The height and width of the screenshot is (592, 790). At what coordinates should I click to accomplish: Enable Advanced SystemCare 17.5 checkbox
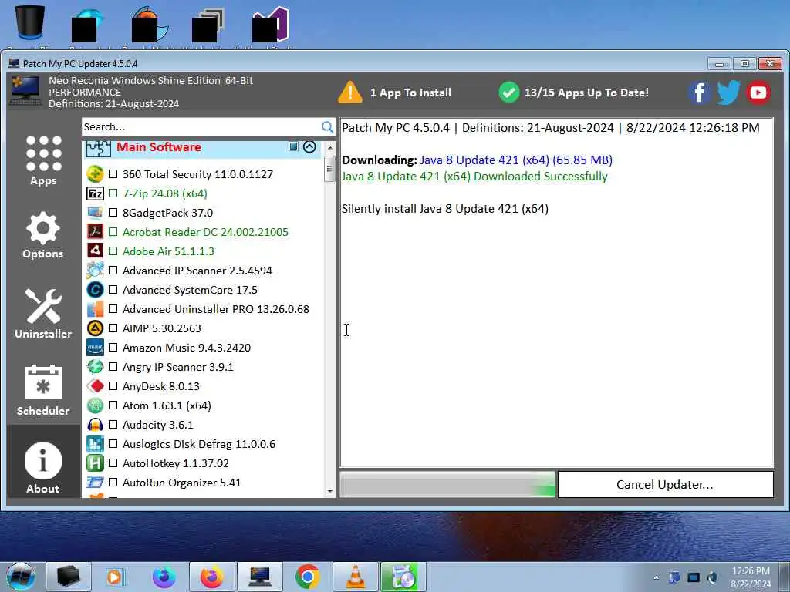(113, 290)
